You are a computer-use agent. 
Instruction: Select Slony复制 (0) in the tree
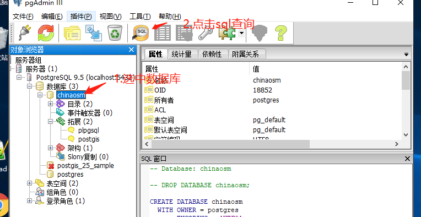[88, 156]
